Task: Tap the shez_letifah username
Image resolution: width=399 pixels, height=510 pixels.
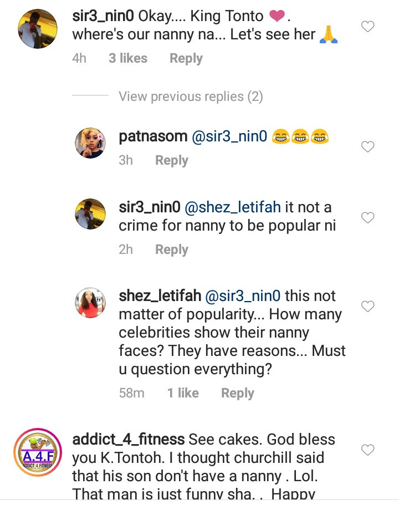Action: pyautogui.click(x=160, y=296)
